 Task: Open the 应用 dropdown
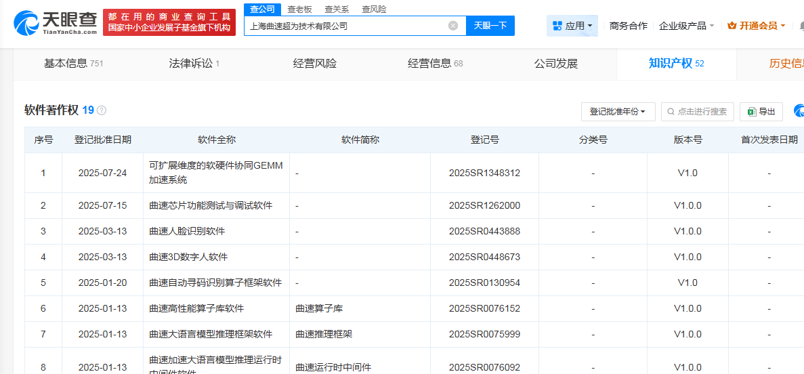click(x=572, y=26)
